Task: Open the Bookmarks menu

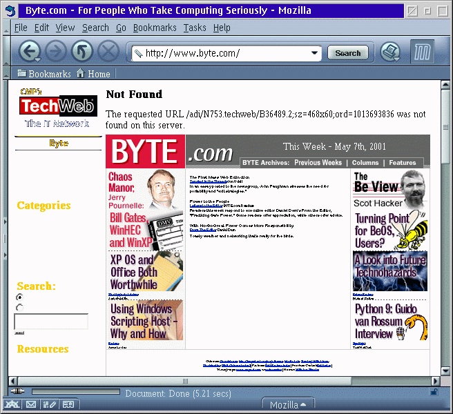Action: coord(155,28)
